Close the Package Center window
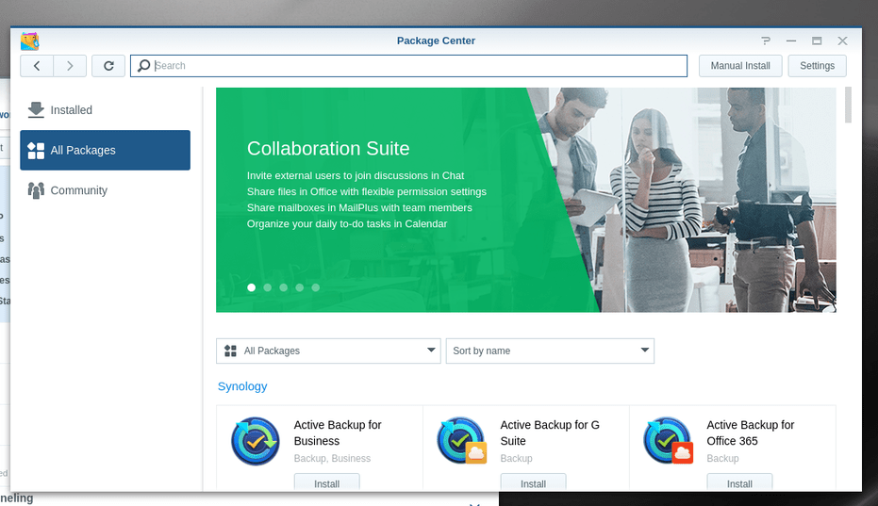This screenshot has width=878, height=506. [x=842, y=41]
